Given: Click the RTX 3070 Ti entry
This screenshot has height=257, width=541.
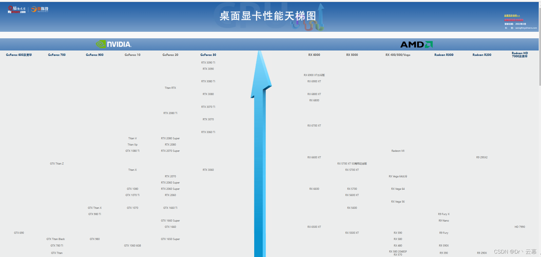Looking at the screenshot, I should click(208, 107).
